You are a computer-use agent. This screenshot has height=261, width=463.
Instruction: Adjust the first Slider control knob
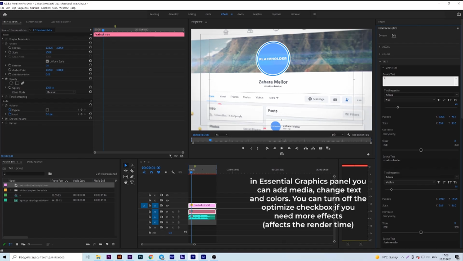[x=421, y=150]
